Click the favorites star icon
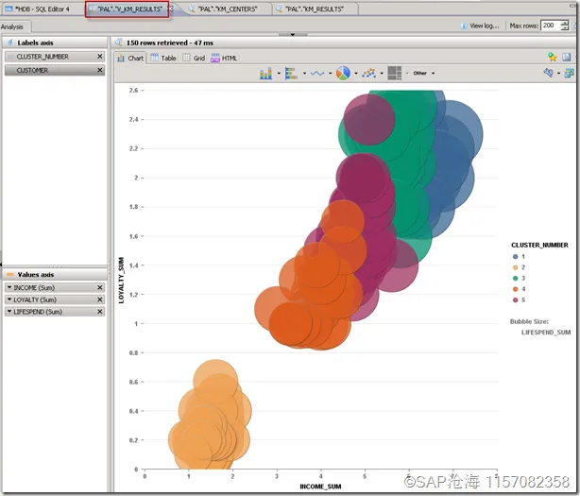Screen dimensions: 580x496 551,58
